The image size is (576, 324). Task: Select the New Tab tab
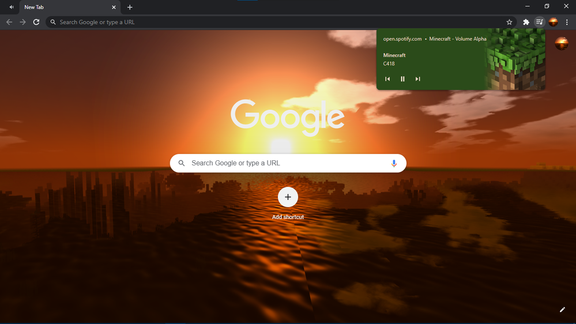(70, 7)
